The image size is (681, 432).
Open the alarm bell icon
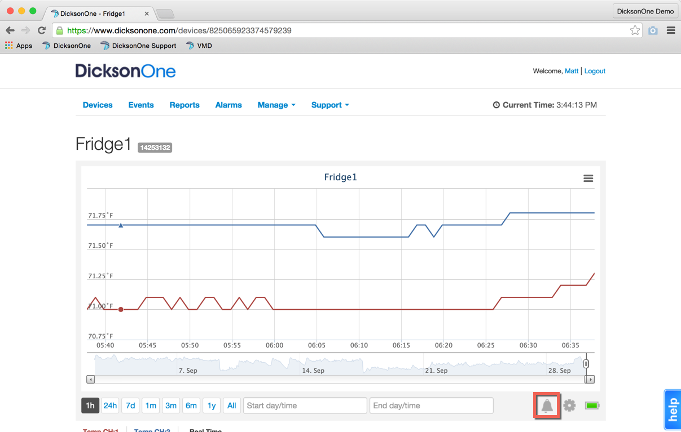click(547, 406)
